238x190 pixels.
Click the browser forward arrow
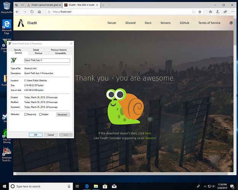click(25, 12)
